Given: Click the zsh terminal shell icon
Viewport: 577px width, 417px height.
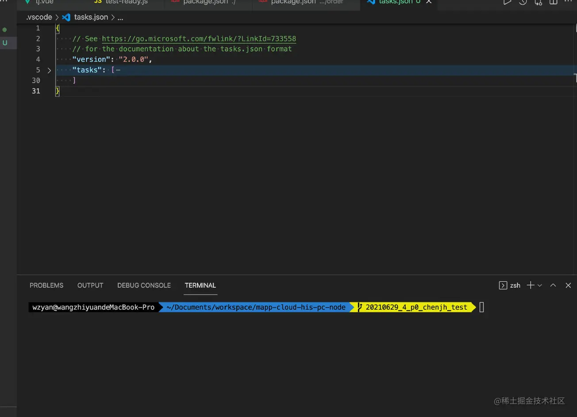Looking at the screenshot, I should (503, 285).
